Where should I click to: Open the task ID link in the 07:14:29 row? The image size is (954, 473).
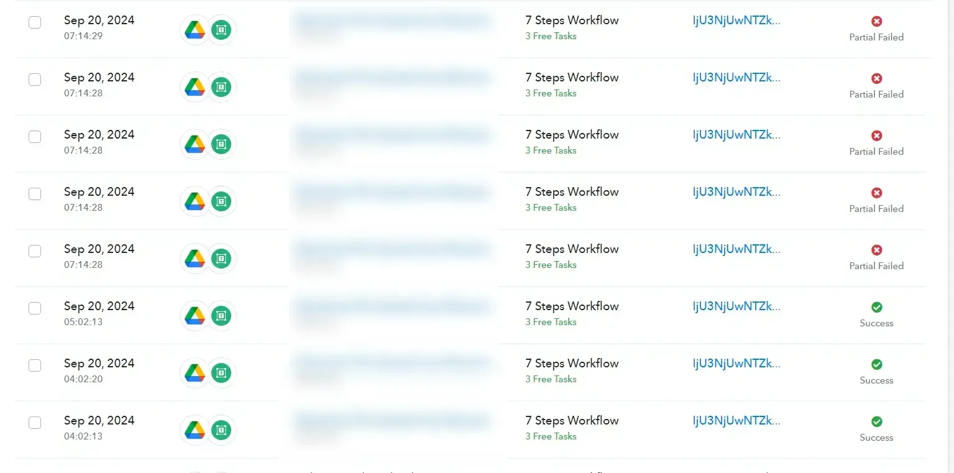pos(736,20)
